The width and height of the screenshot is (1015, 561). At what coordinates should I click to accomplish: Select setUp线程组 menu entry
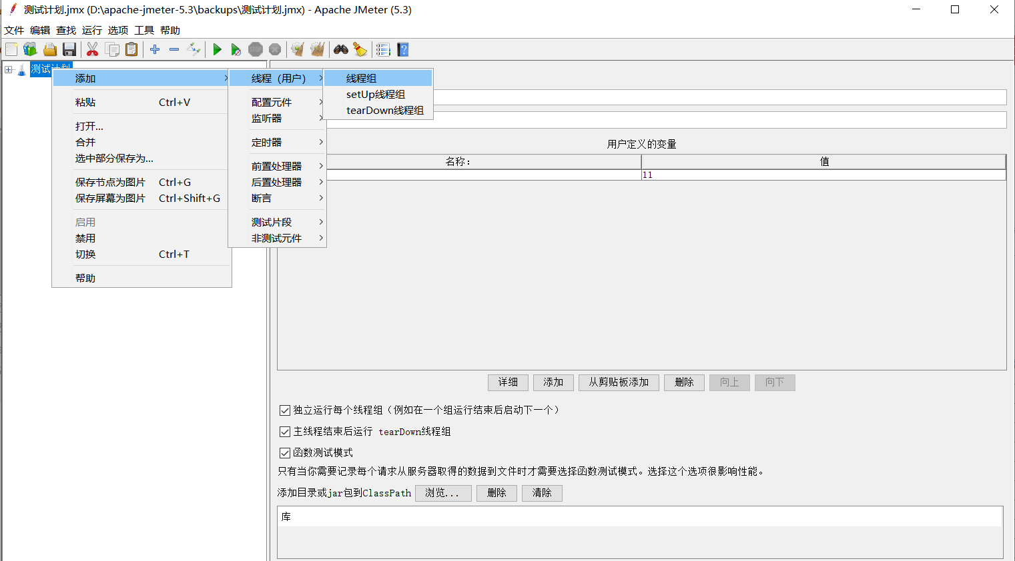(x=378, y=94)
